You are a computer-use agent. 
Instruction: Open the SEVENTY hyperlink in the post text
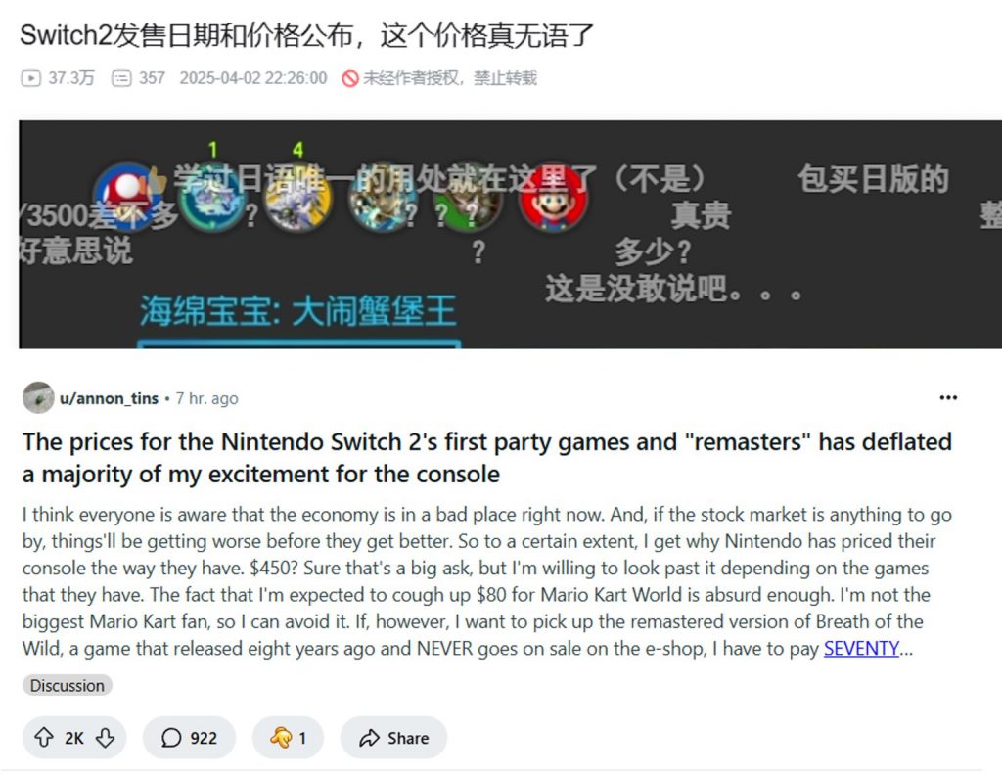pos(861,649)
